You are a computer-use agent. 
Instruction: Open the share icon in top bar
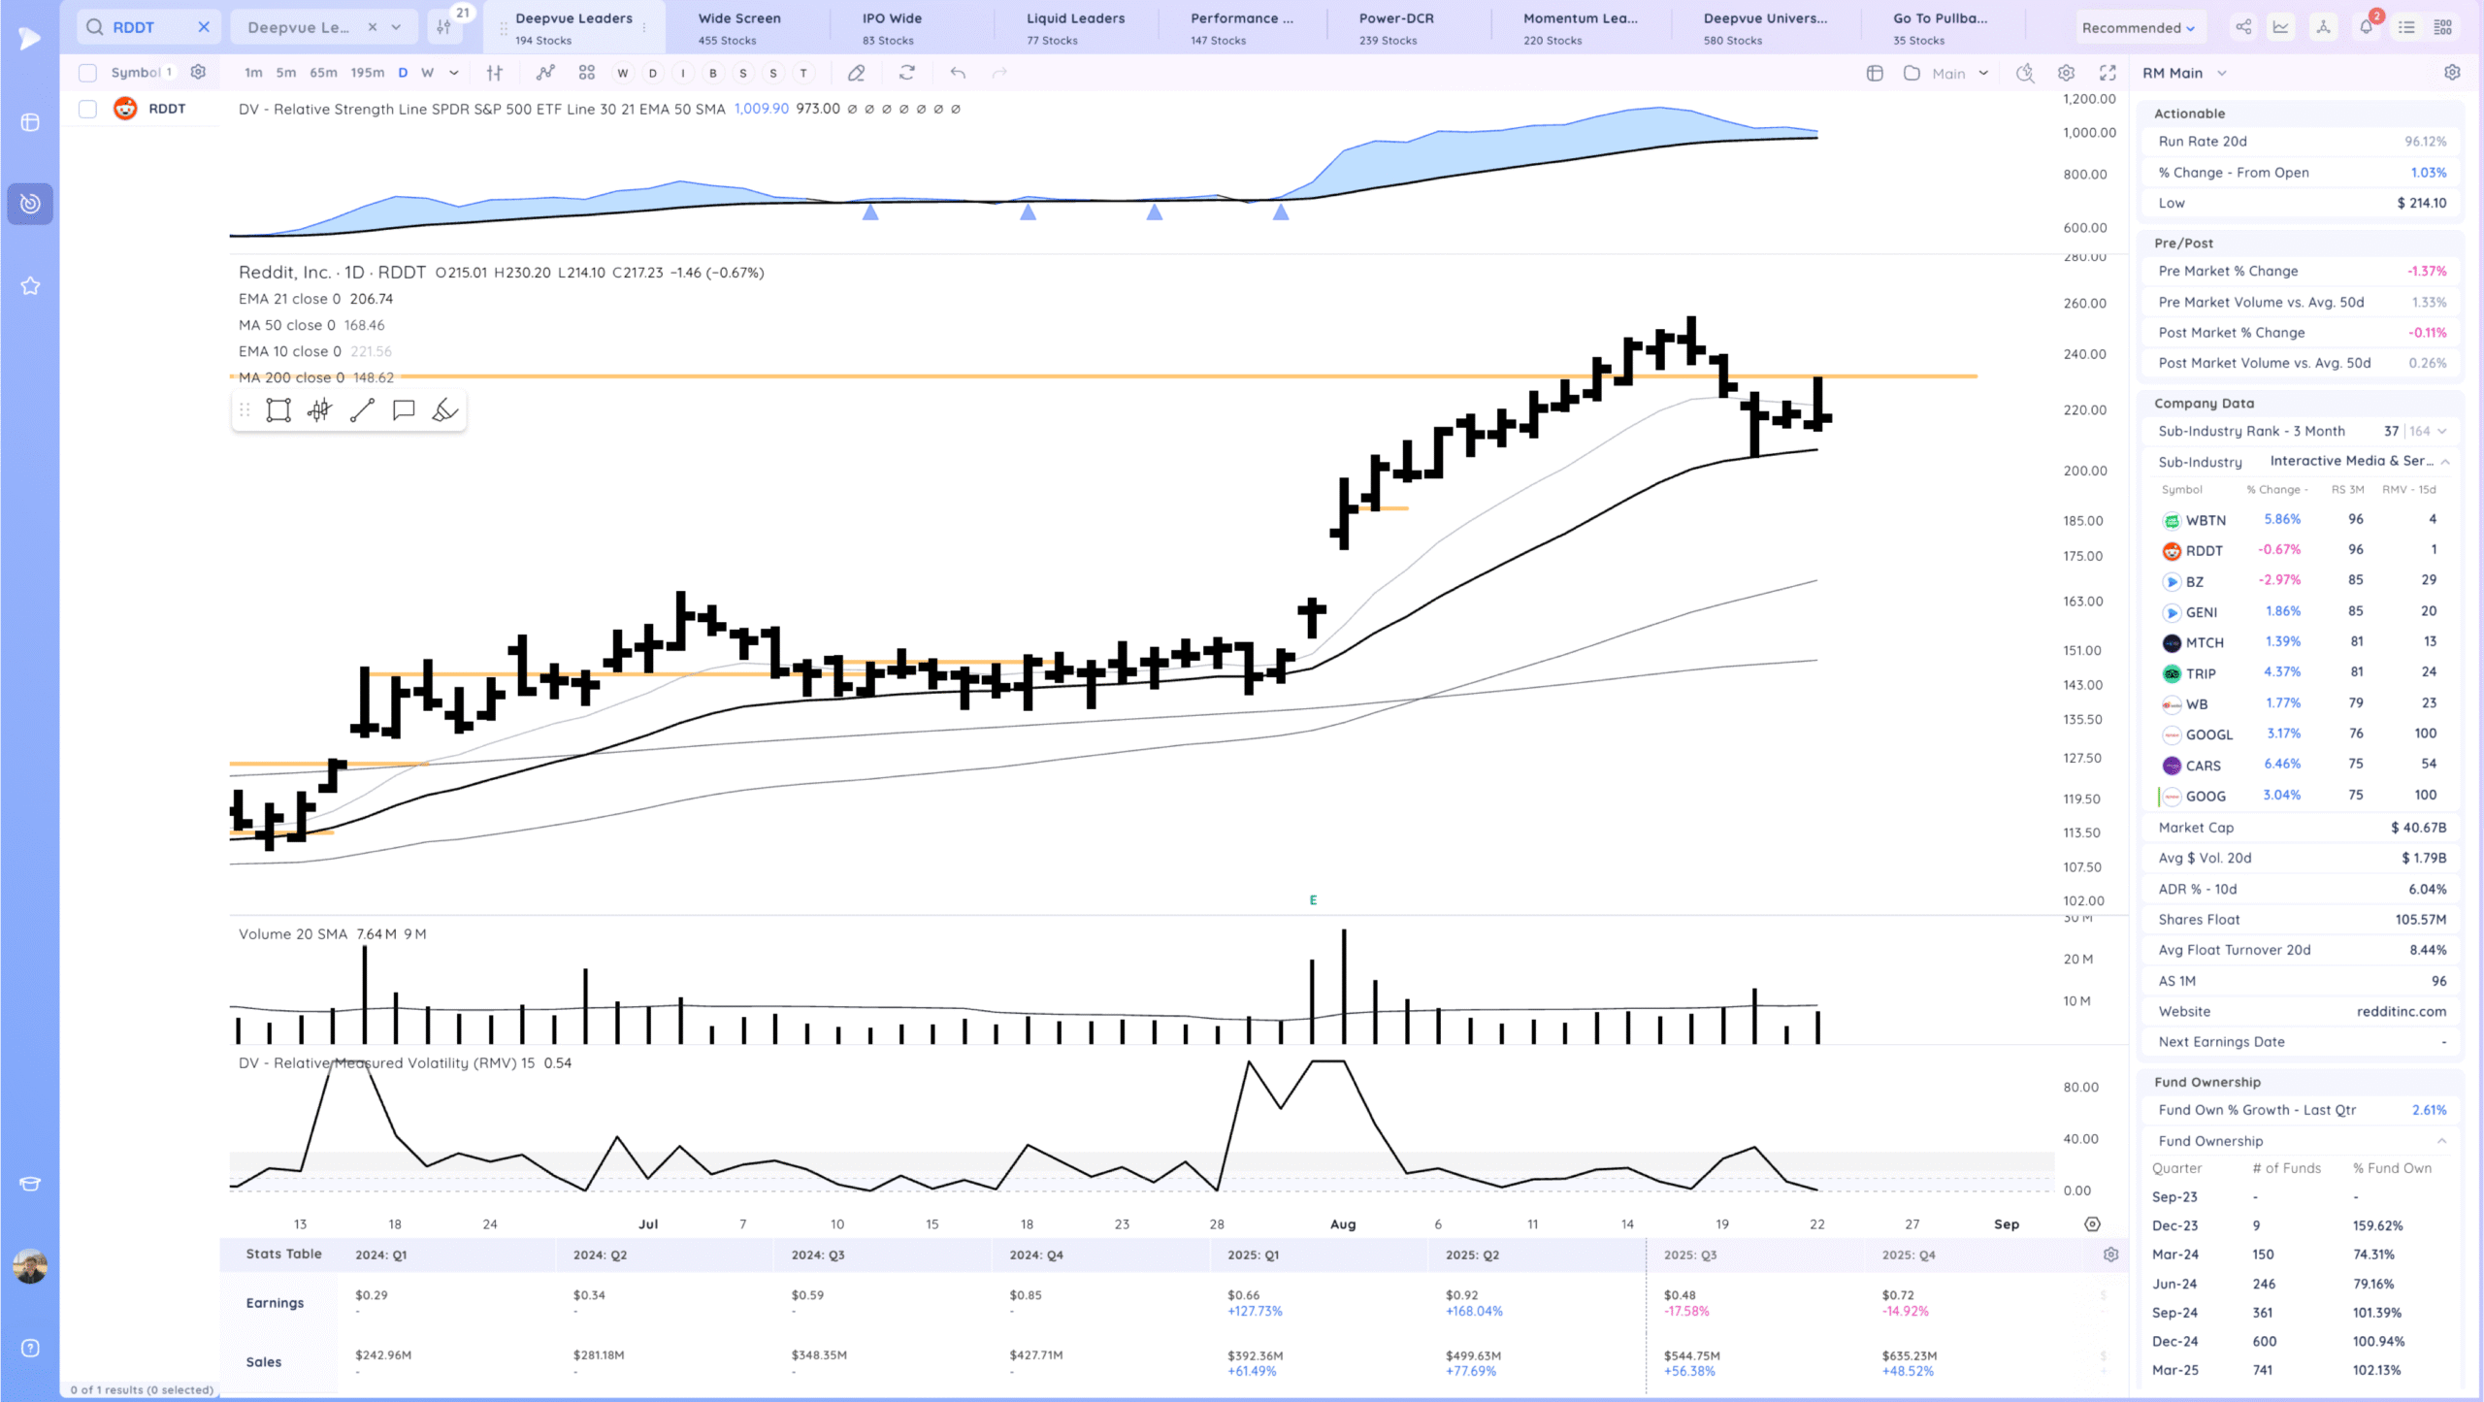pos(2243,27)
